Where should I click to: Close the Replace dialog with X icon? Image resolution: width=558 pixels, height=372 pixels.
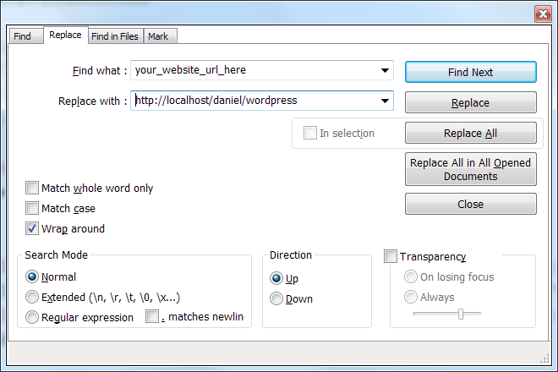click(542, 13)
